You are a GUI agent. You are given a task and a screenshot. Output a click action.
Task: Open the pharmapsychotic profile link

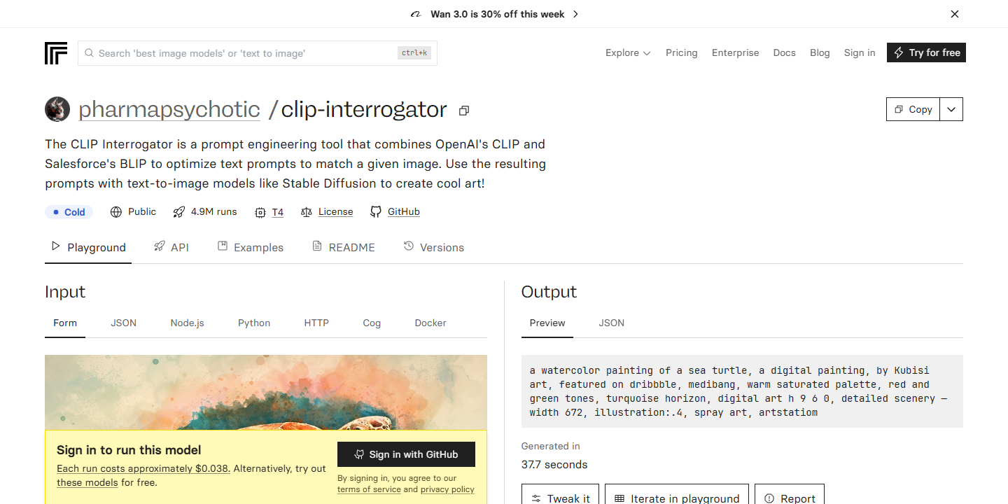point(169,110)
